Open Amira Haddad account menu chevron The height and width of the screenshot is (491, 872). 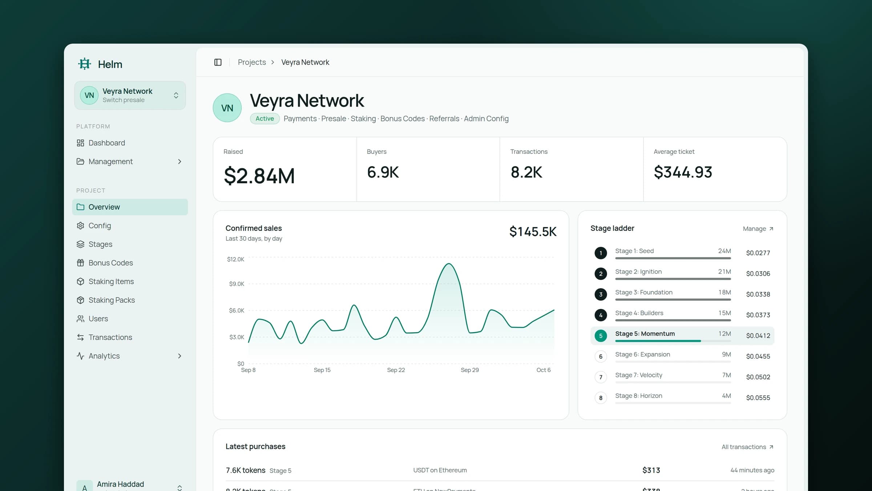point(179,487)
